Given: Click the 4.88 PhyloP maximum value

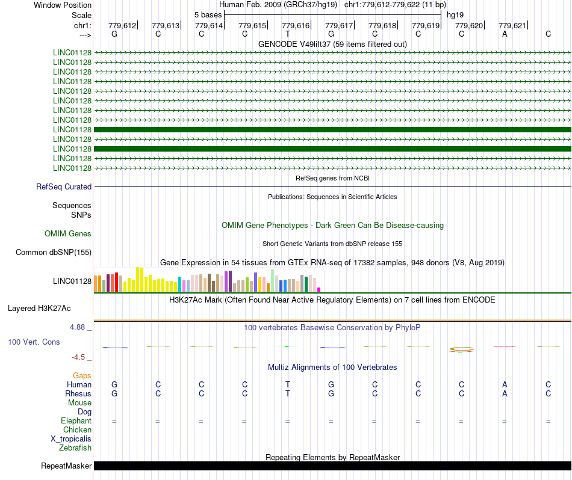Looking at the screenshot, I should (x=77, y=327).
